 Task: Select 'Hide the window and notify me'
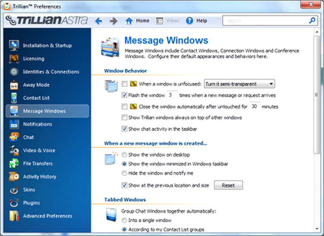[124, 173]
